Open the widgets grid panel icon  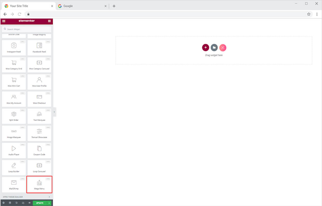coord(49,21)
